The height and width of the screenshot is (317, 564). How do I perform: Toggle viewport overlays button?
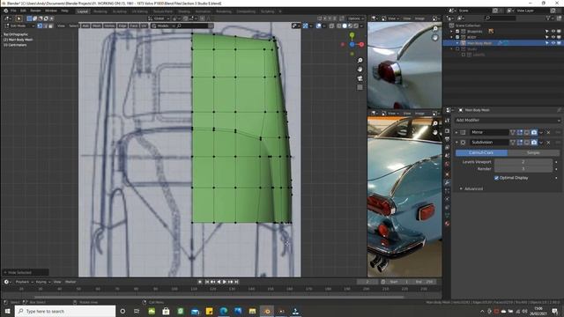pos(319,26)
